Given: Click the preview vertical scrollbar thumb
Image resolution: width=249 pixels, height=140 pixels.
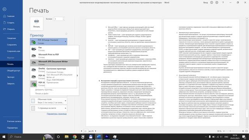Looking at the screenshot, I should coord(247,113).
